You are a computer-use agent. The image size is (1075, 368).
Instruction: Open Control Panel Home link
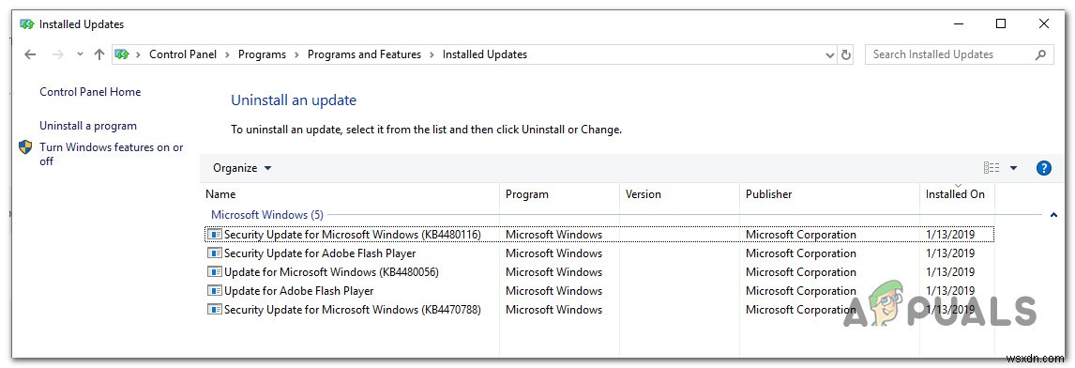90,92
